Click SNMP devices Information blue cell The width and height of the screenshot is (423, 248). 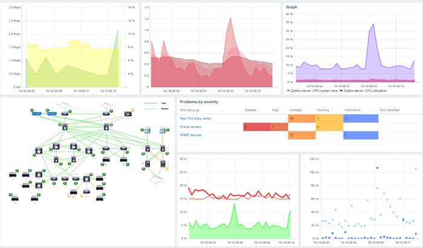(361, 136)
